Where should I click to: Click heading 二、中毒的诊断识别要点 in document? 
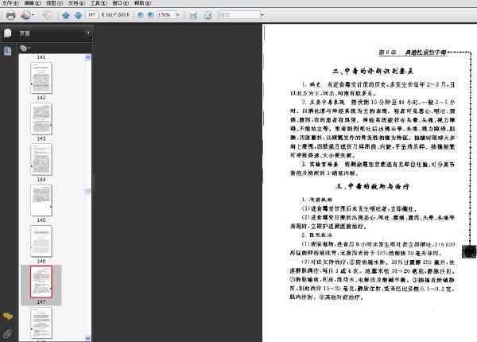[x=373, y=72]
